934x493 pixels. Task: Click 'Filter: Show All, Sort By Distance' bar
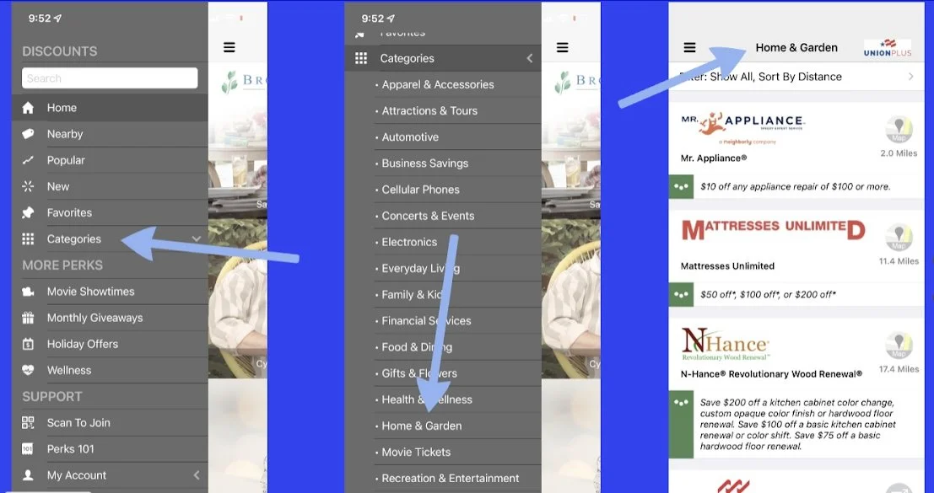pyautogui.click(x=796, y=76)
